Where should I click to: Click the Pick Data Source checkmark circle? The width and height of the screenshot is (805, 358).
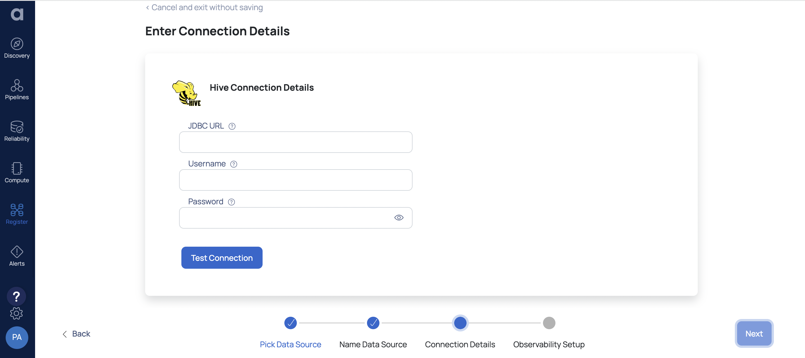point(290,323)
